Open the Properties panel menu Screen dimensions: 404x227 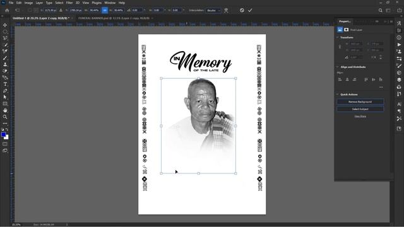pyautogui.click(x=391, y=21)
